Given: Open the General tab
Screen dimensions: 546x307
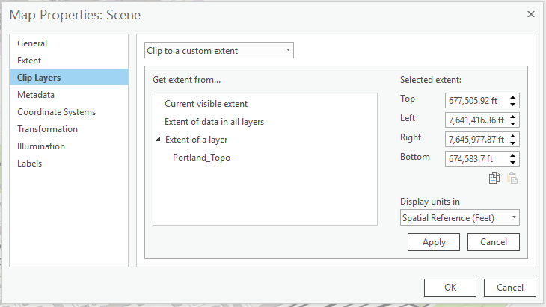Looking at the screenshot, I should pos(32,43).
